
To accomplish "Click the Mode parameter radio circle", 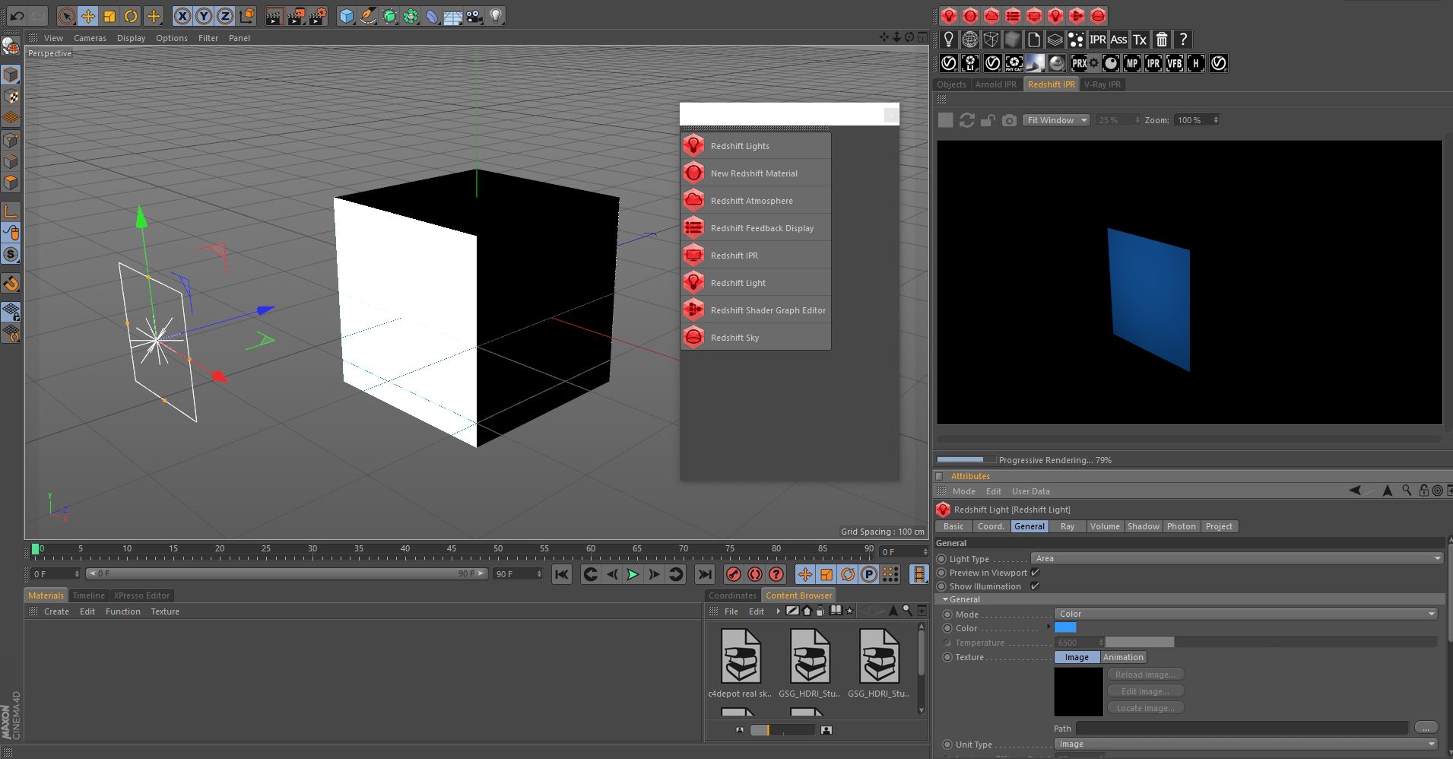I will tap(947, 615).
